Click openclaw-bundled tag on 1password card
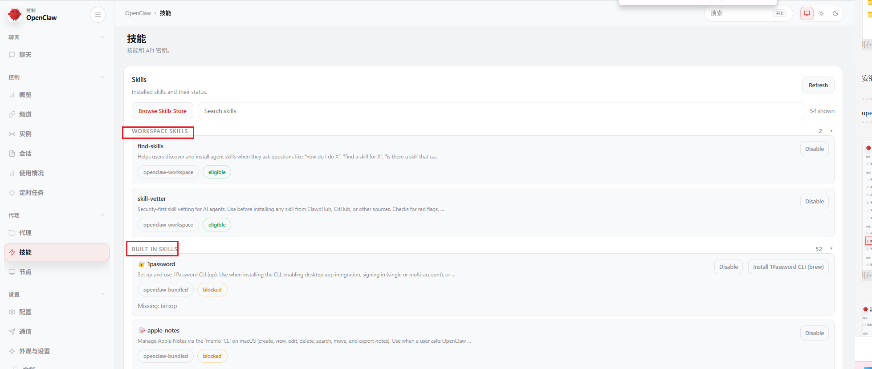The height and width of the screenshot is (369, 872). click(x=166, y=290)
